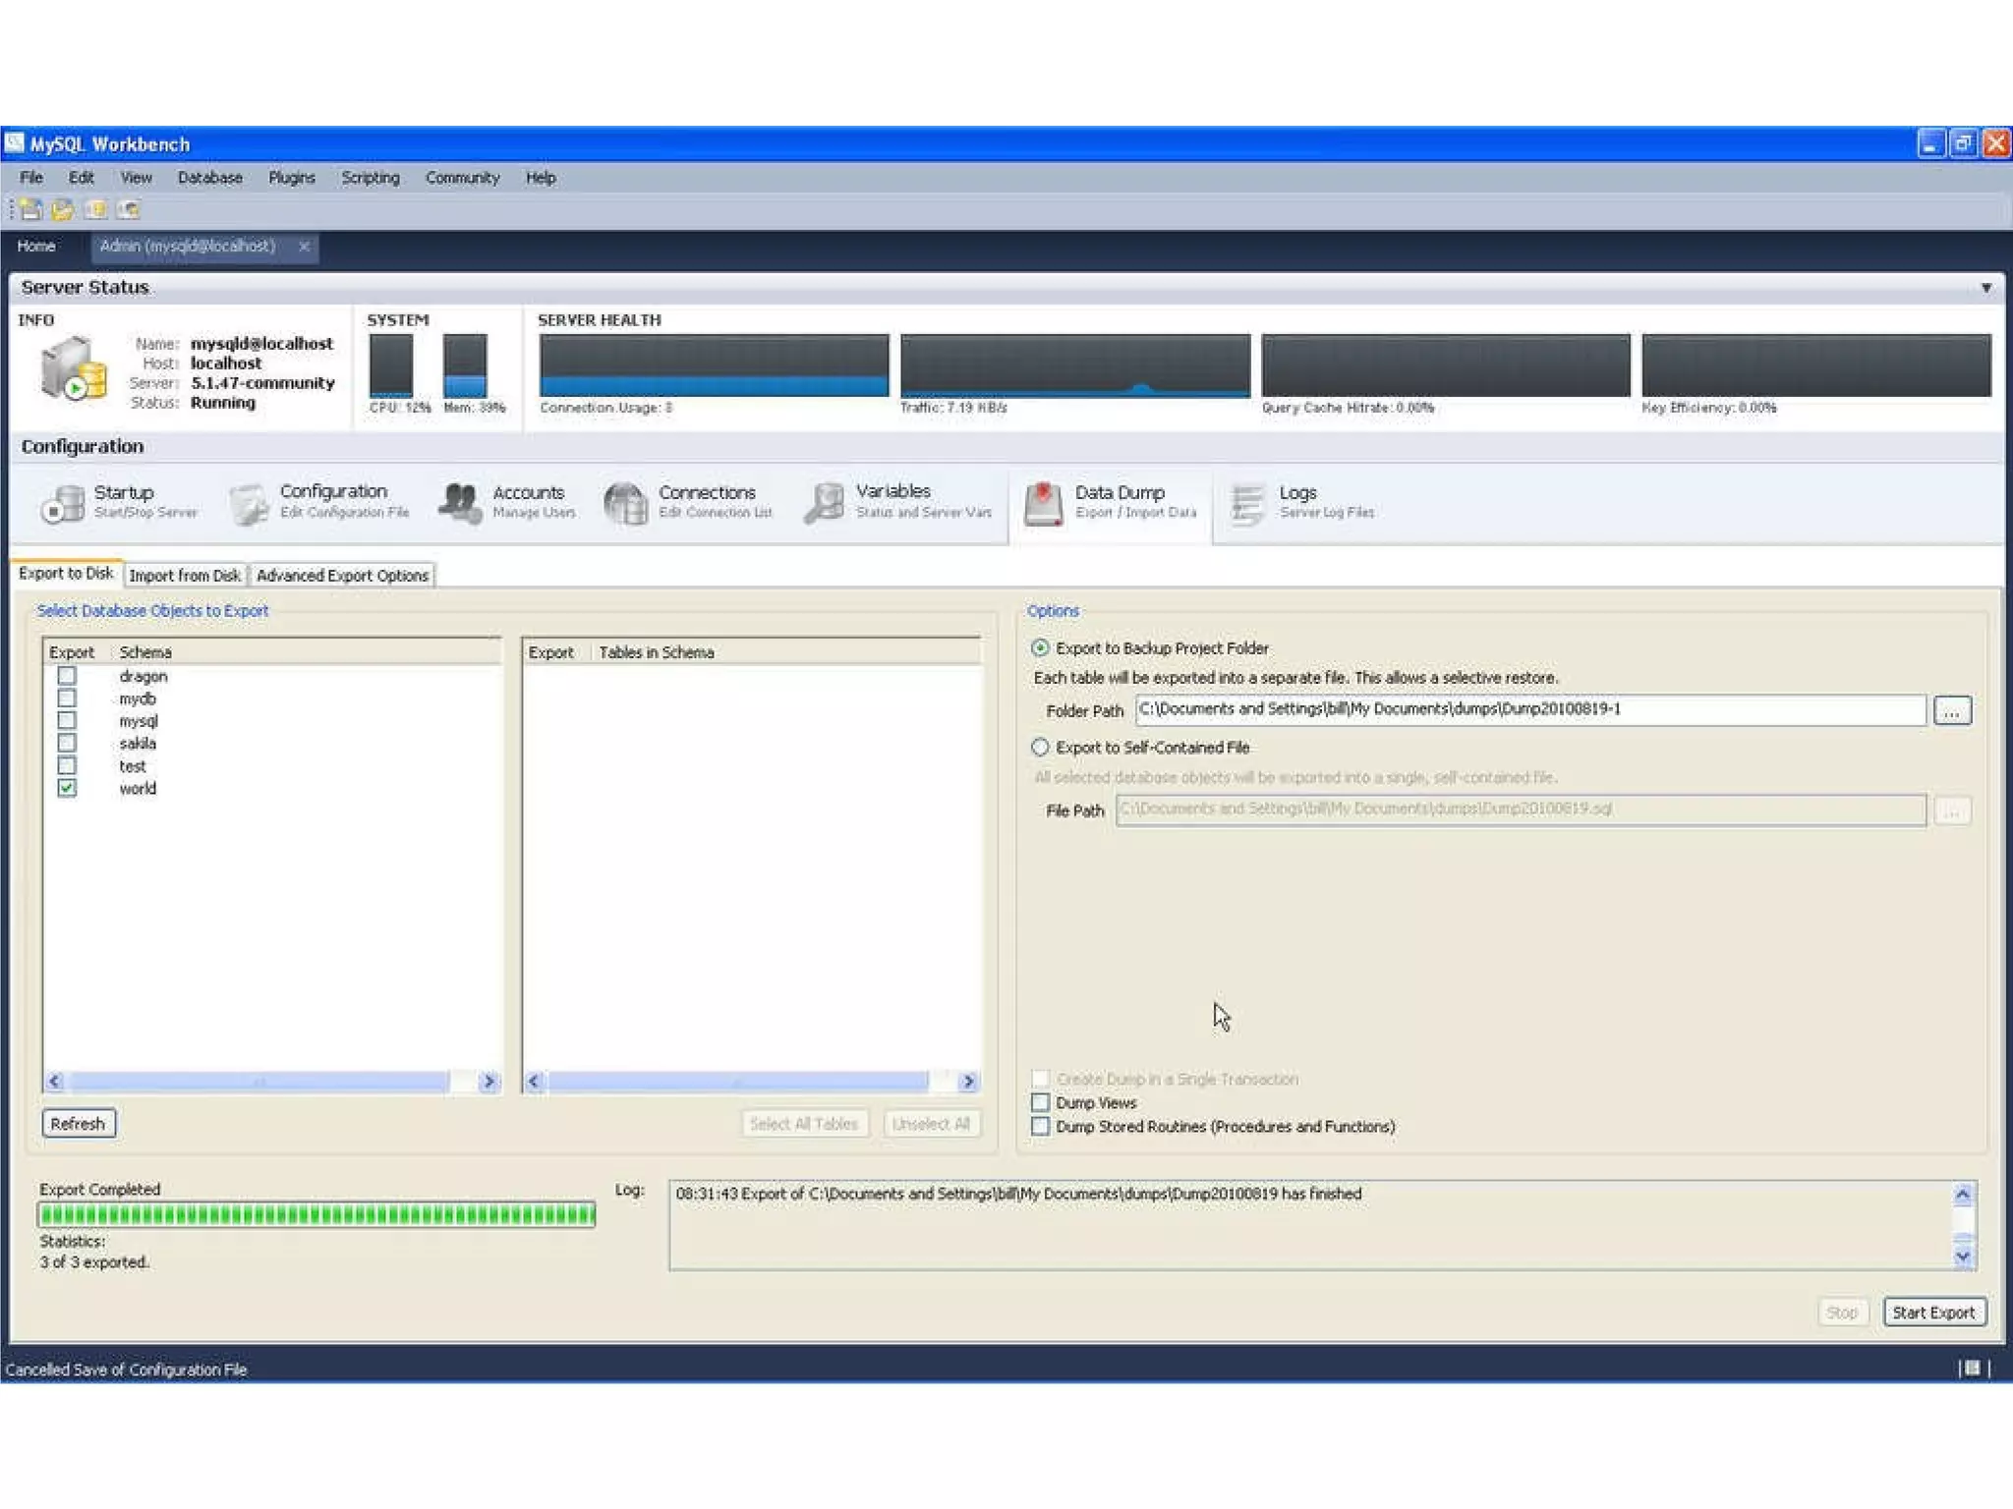Open the Logs server log files icon

point(1247,502)
